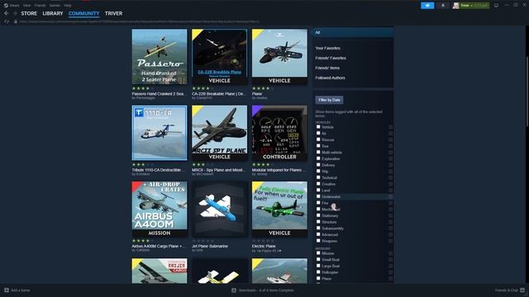Viewport: 529px width, 297px height.
Task: Click the page vertical scrollbar
Action: click(527, 92)
